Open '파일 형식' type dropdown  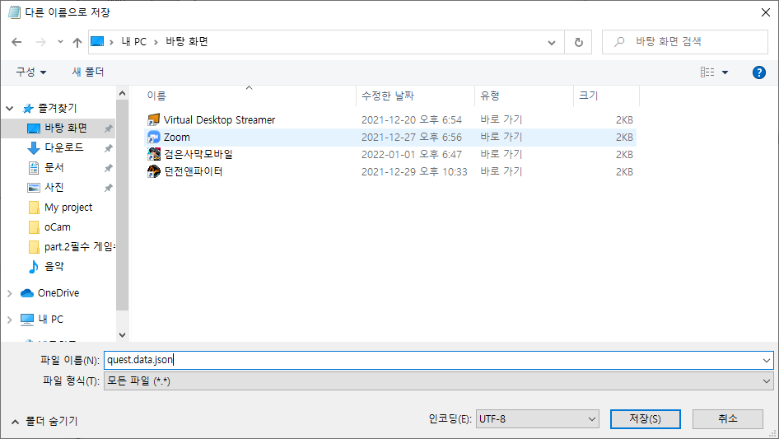438,381
